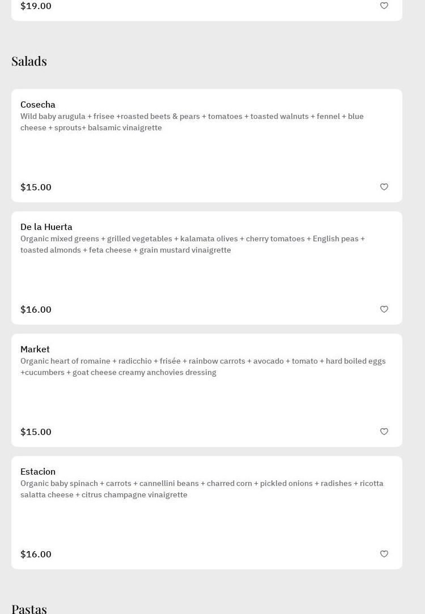Favorite the De la Huerta salad
The height and width of the screenshot is (614, 425).
tap(384, 309)
